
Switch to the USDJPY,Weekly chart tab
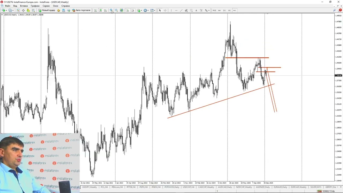click(x=90, y=187)
